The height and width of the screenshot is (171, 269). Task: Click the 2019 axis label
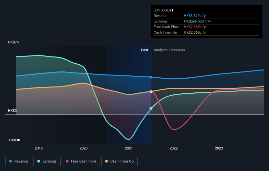tap(39, 148)
